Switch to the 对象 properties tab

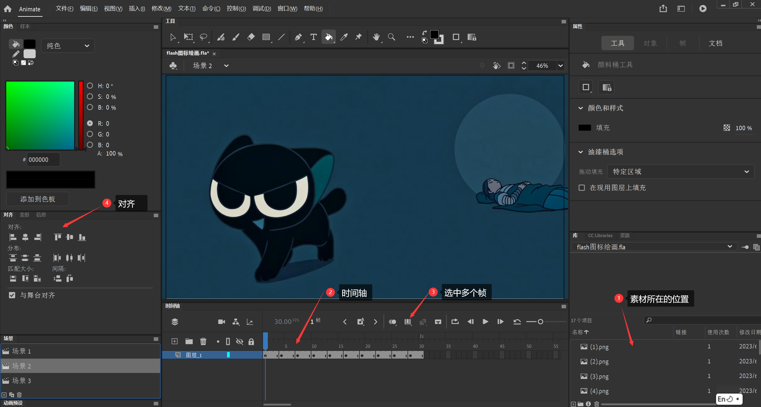point(650,43)
